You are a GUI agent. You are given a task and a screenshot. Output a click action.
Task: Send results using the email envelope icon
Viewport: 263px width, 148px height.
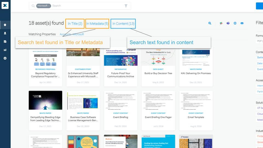tap(242, 23)
